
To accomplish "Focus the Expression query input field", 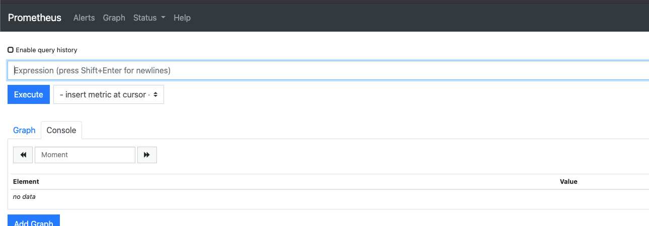I will pos(328,70).
